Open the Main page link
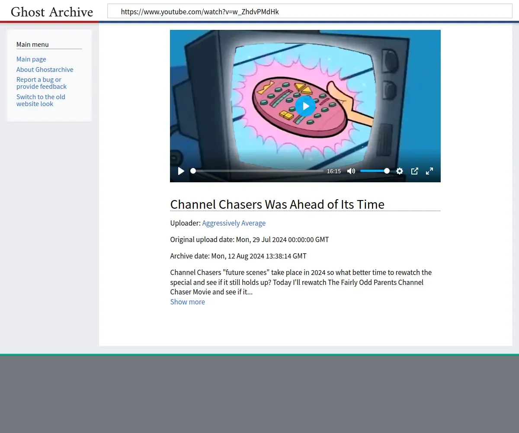Screen dimensions: 519x433 [x=31, y=59]
